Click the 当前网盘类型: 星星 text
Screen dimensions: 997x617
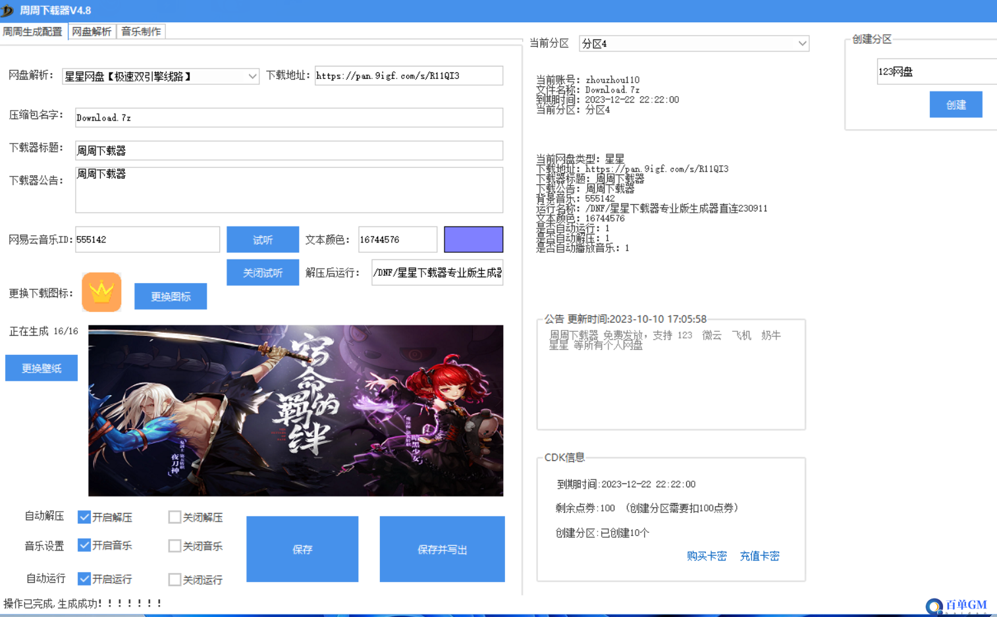580,159
